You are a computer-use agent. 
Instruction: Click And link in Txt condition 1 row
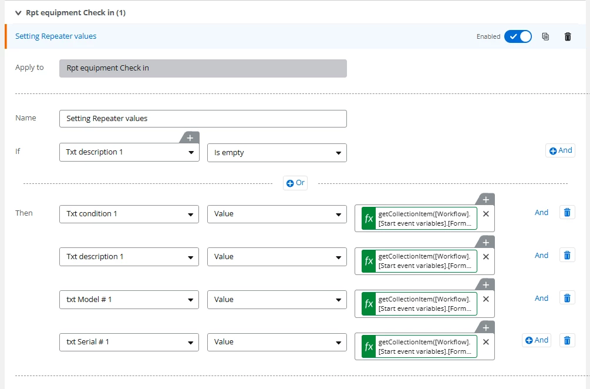pos(541,212)
